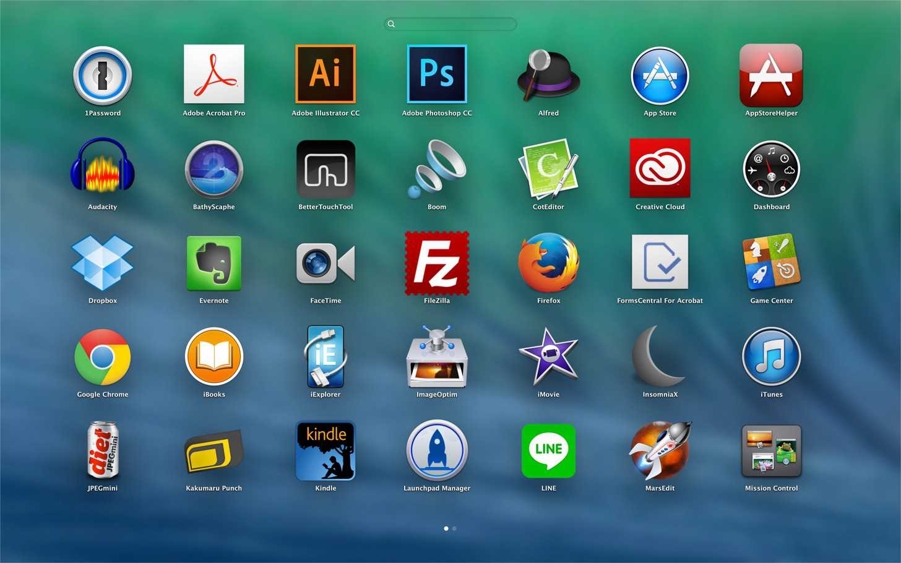
Task: Launch ImageOptim app
Action: tap(437, 357)
